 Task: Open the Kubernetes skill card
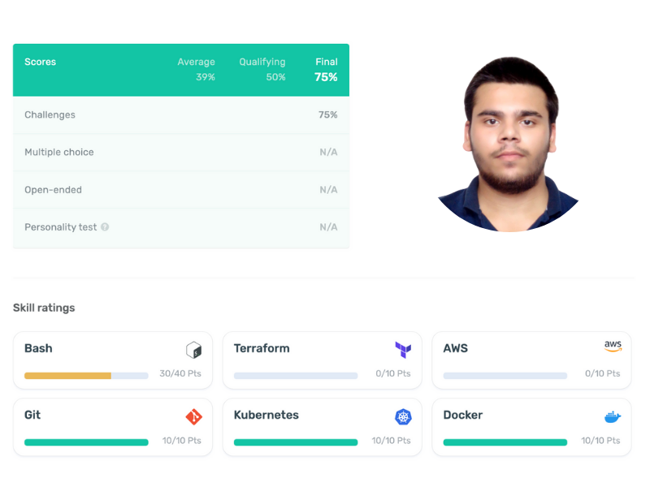(322, 427)
